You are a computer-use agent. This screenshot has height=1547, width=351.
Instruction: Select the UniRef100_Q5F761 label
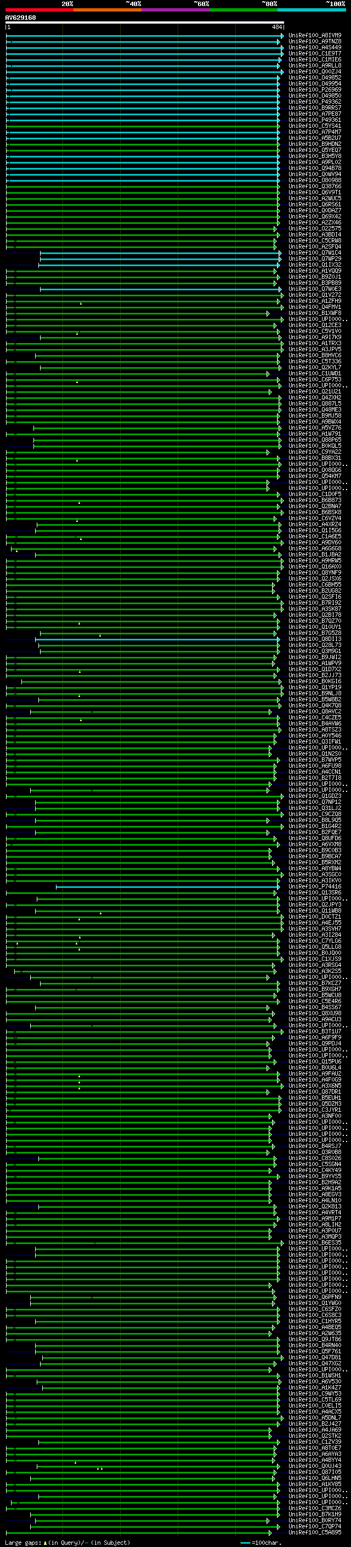coord(315,1351)
